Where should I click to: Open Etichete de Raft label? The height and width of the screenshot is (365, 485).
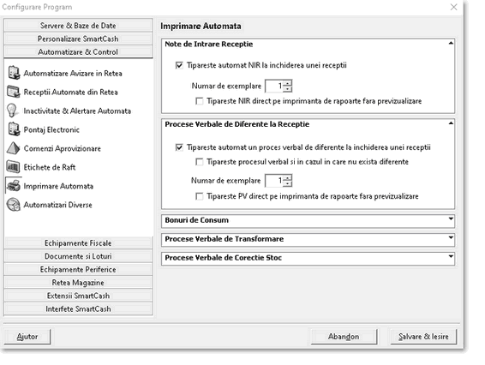click(x=50, y=167)
